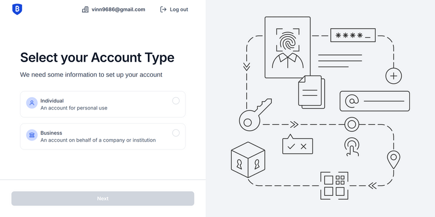Click the @ email field illustration
The width and height of the screenshot is (435, 217).
coord(375,101)
